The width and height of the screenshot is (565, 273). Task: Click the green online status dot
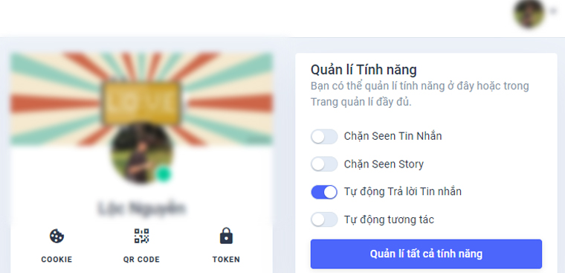coord(164,174)
